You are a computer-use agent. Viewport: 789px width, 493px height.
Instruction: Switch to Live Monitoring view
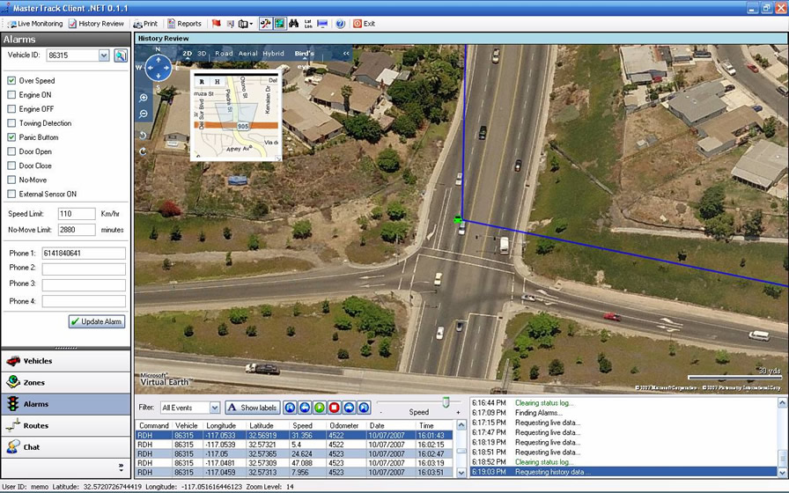[36, 24]
